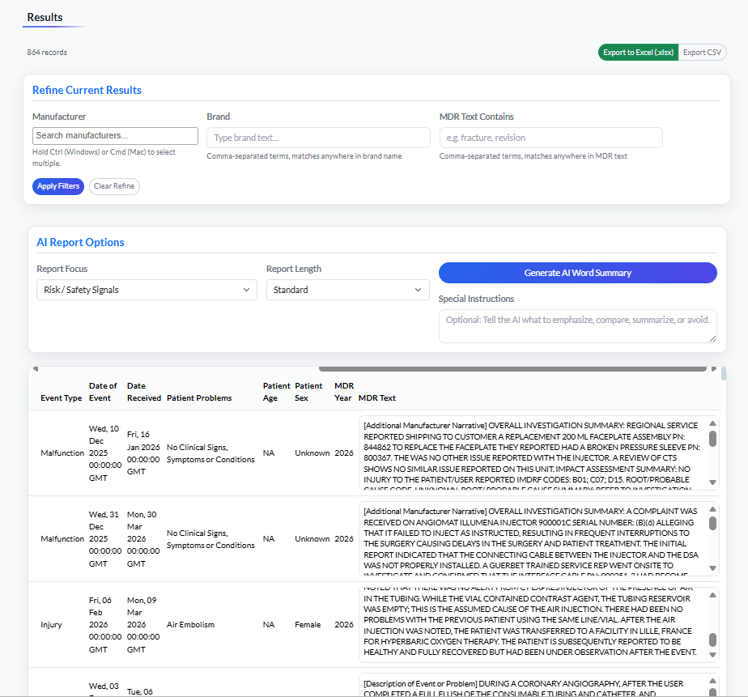Click the Brand text input
The width and height of the screenshot is (748, 697).
click(x=318, y=138)
